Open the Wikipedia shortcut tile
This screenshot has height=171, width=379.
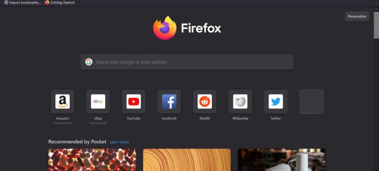click(240, 101)
